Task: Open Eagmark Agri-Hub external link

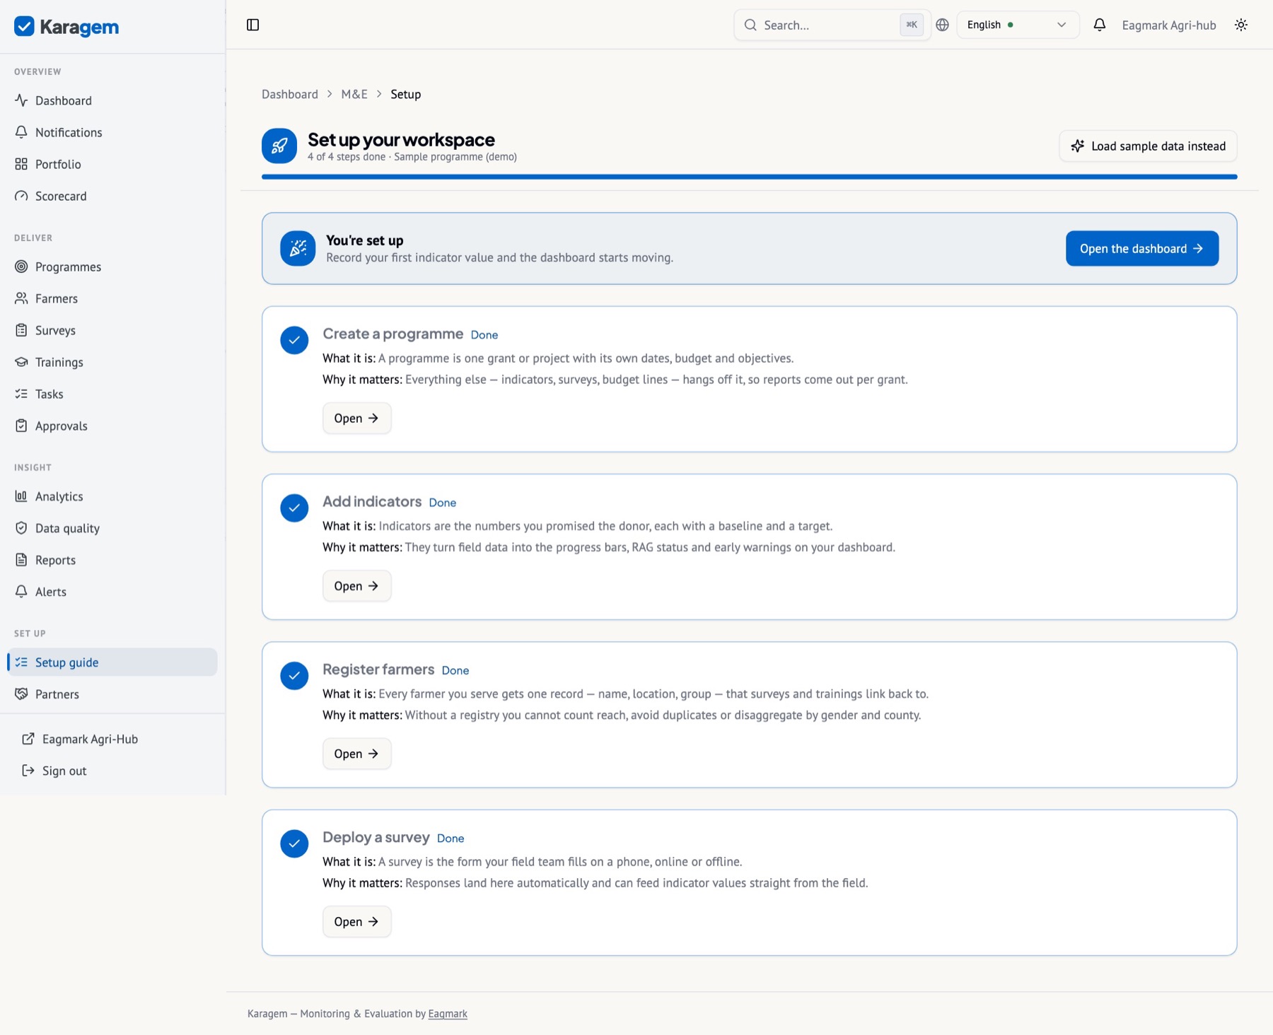Action: [x=112, y=739]
